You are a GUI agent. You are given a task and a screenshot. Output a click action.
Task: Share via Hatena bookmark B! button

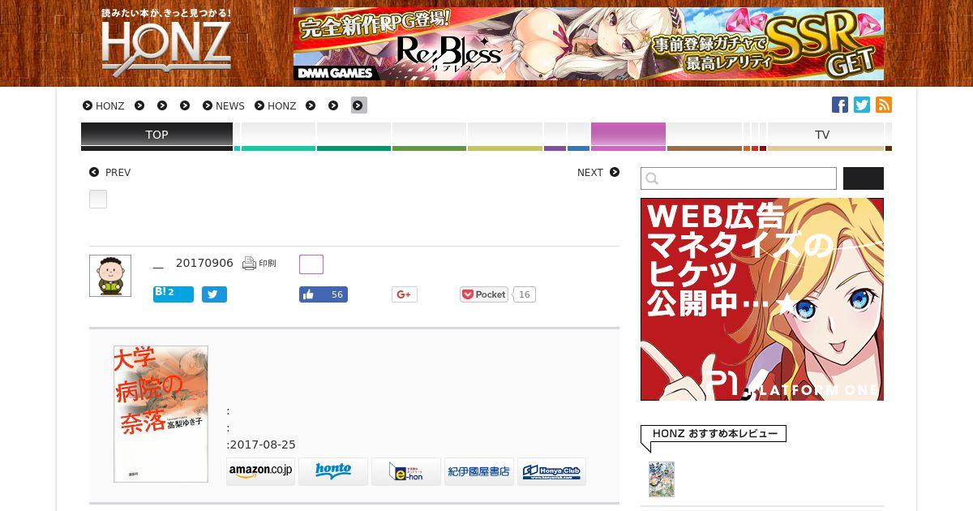point(174,294)
